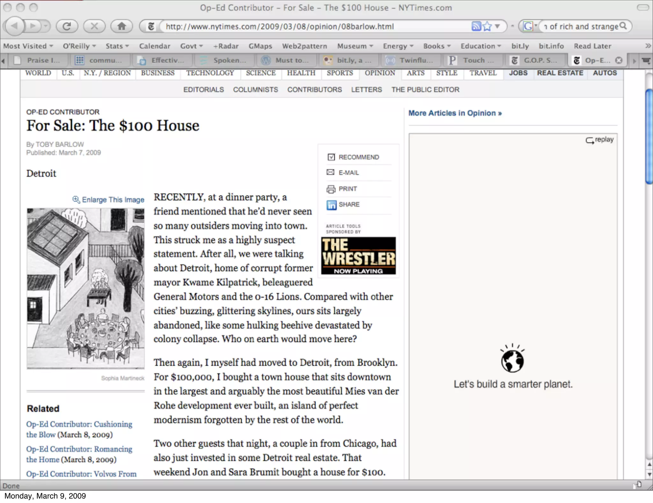Click the replay ad button

pyautogui.click(x=599, y=140)
